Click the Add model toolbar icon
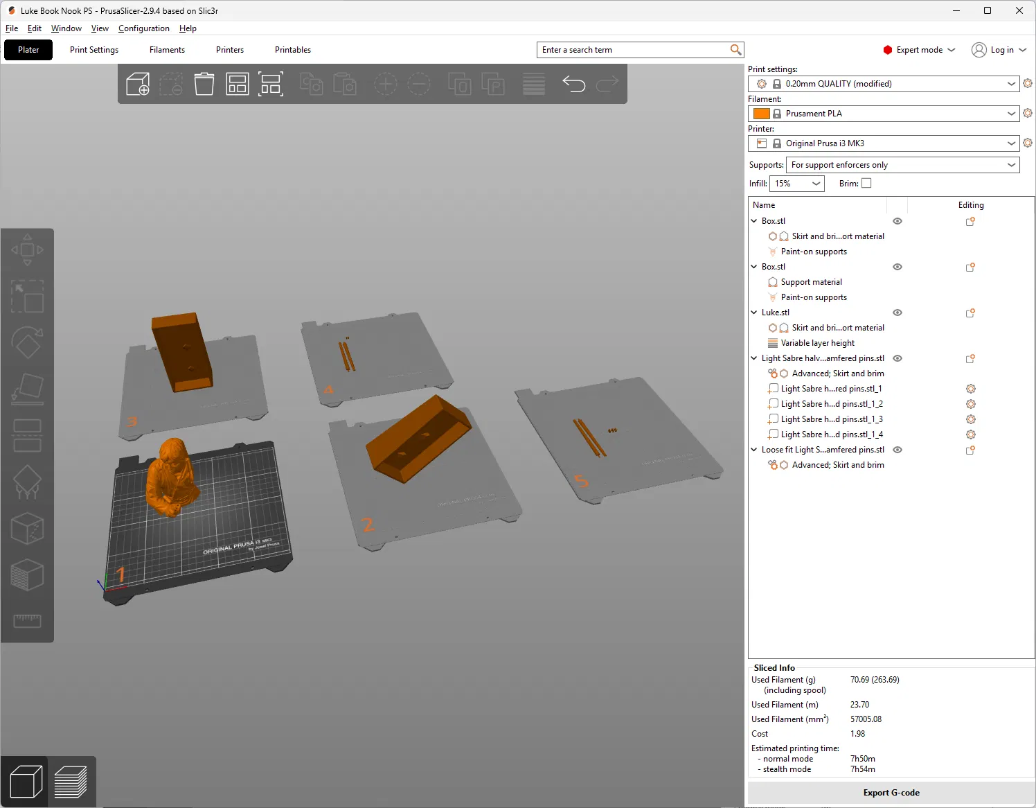The height and width of the screenshot is (808, 1036). coord(138,84)
